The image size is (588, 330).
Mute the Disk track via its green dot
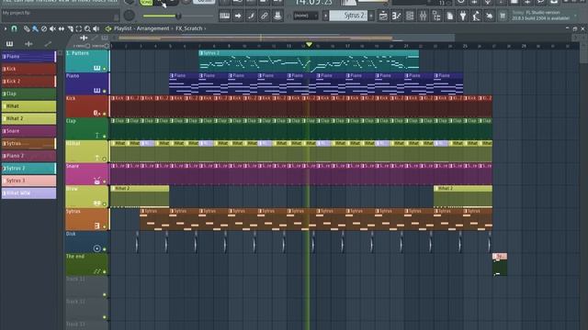[x=105, y=249]
